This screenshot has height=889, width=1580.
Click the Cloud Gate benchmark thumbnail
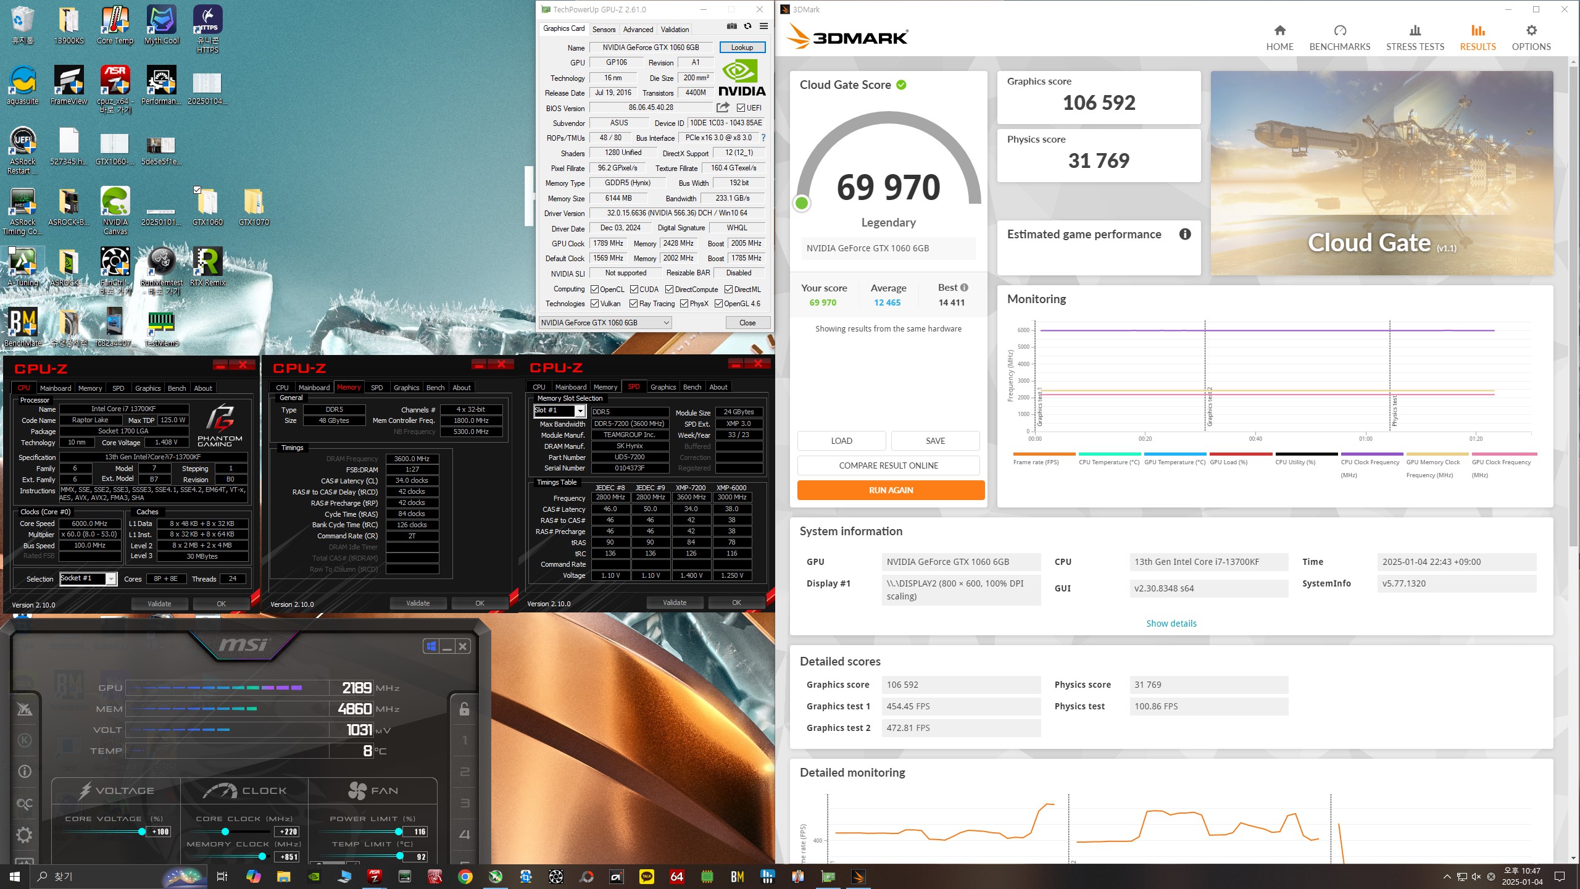1382,173
